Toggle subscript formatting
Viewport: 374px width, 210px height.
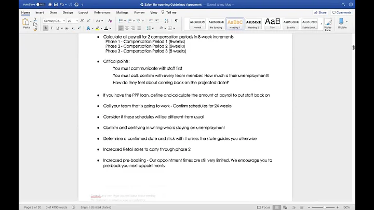coord(73,28)
